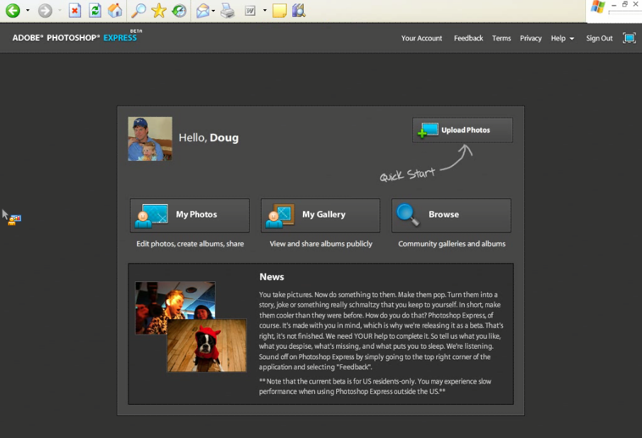Click Doug's profile picture
This screenshot has width=642, height=438.
tap(150, 139)
